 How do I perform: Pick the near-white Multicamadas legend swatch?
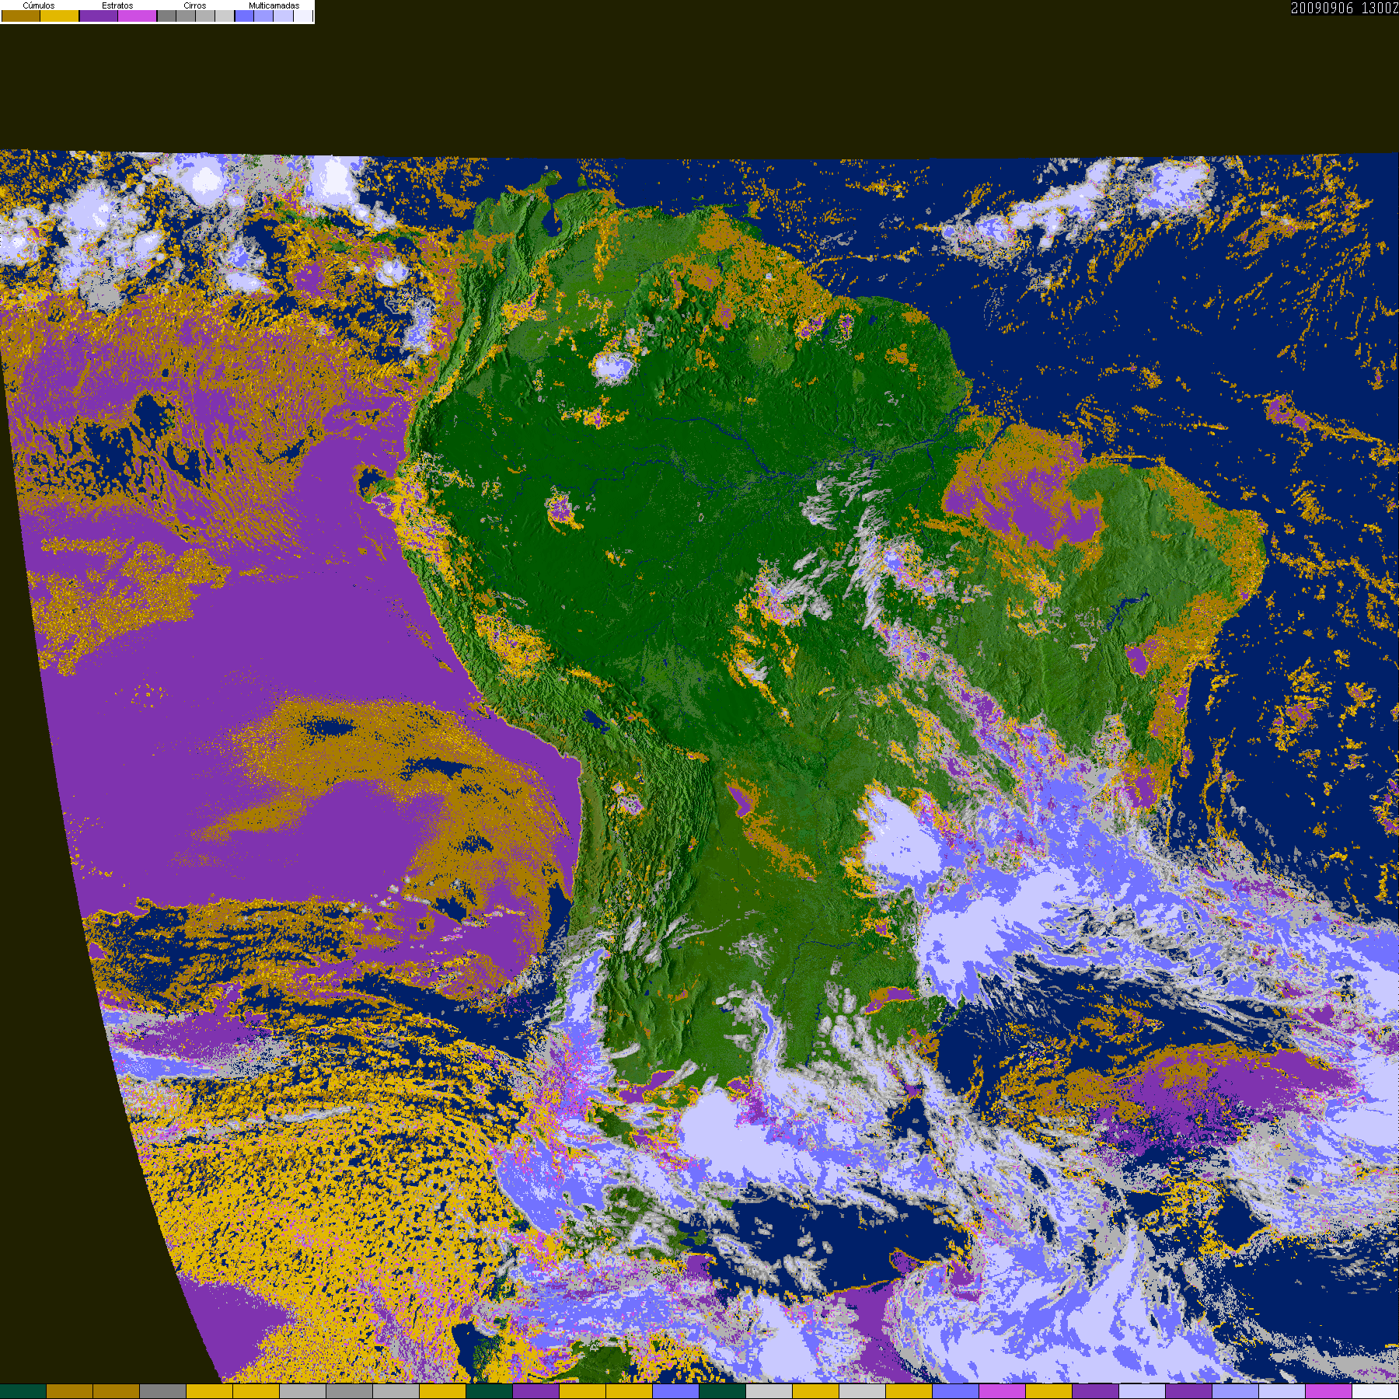[x=302, y=16]
